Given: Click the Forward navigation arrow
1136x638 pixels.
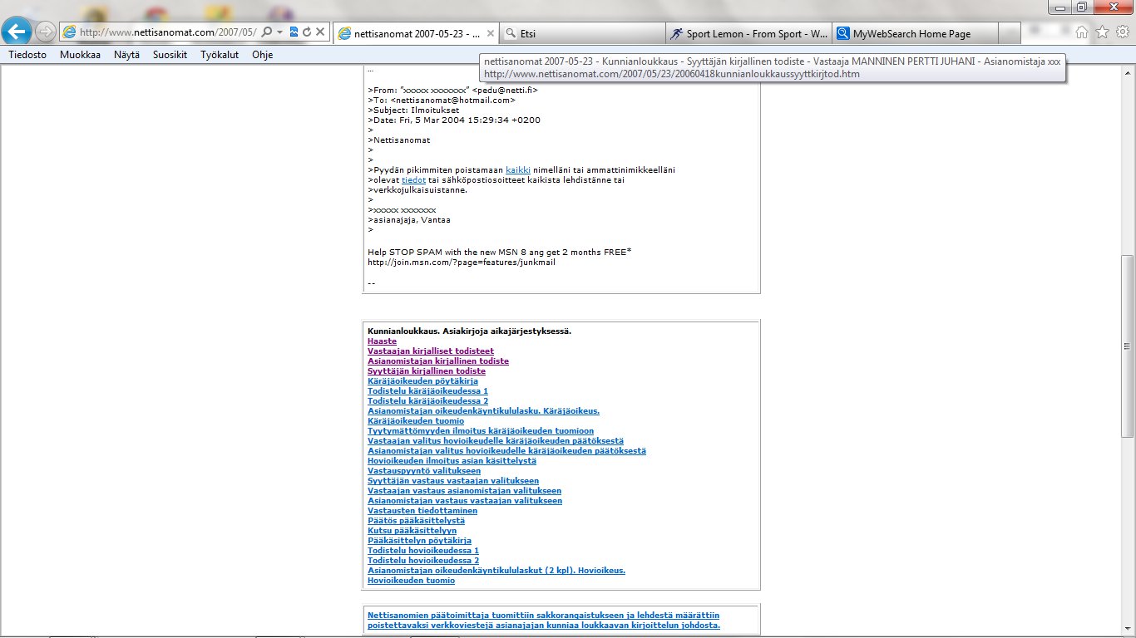Looking at the screenshot, I should pos(46,32).
